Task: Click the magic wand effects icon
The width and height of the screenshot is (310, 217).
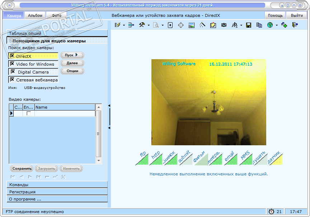Action: coord(202,25)
